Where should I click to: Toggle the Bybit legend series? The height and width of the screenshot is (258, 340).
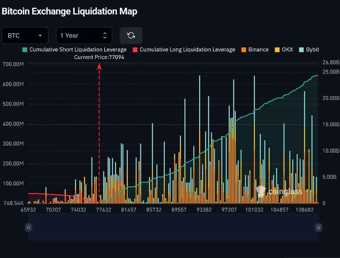coord(309,50)
